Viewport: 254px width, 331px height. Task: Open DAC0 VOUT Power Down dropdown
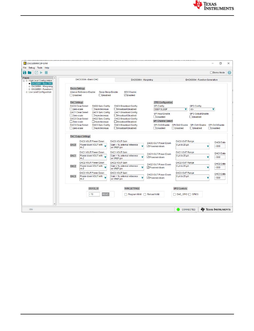pyautogui.click(x=93, y=146)
